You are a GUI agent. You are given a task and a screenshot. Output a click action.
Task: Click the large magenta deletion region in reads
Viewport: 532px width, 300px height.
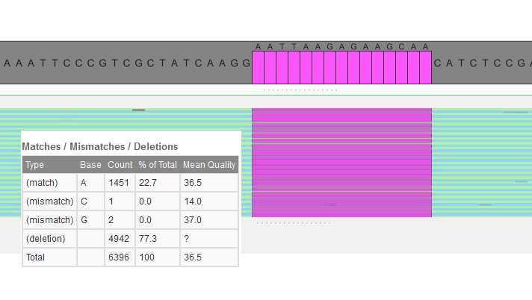(341, 163)
